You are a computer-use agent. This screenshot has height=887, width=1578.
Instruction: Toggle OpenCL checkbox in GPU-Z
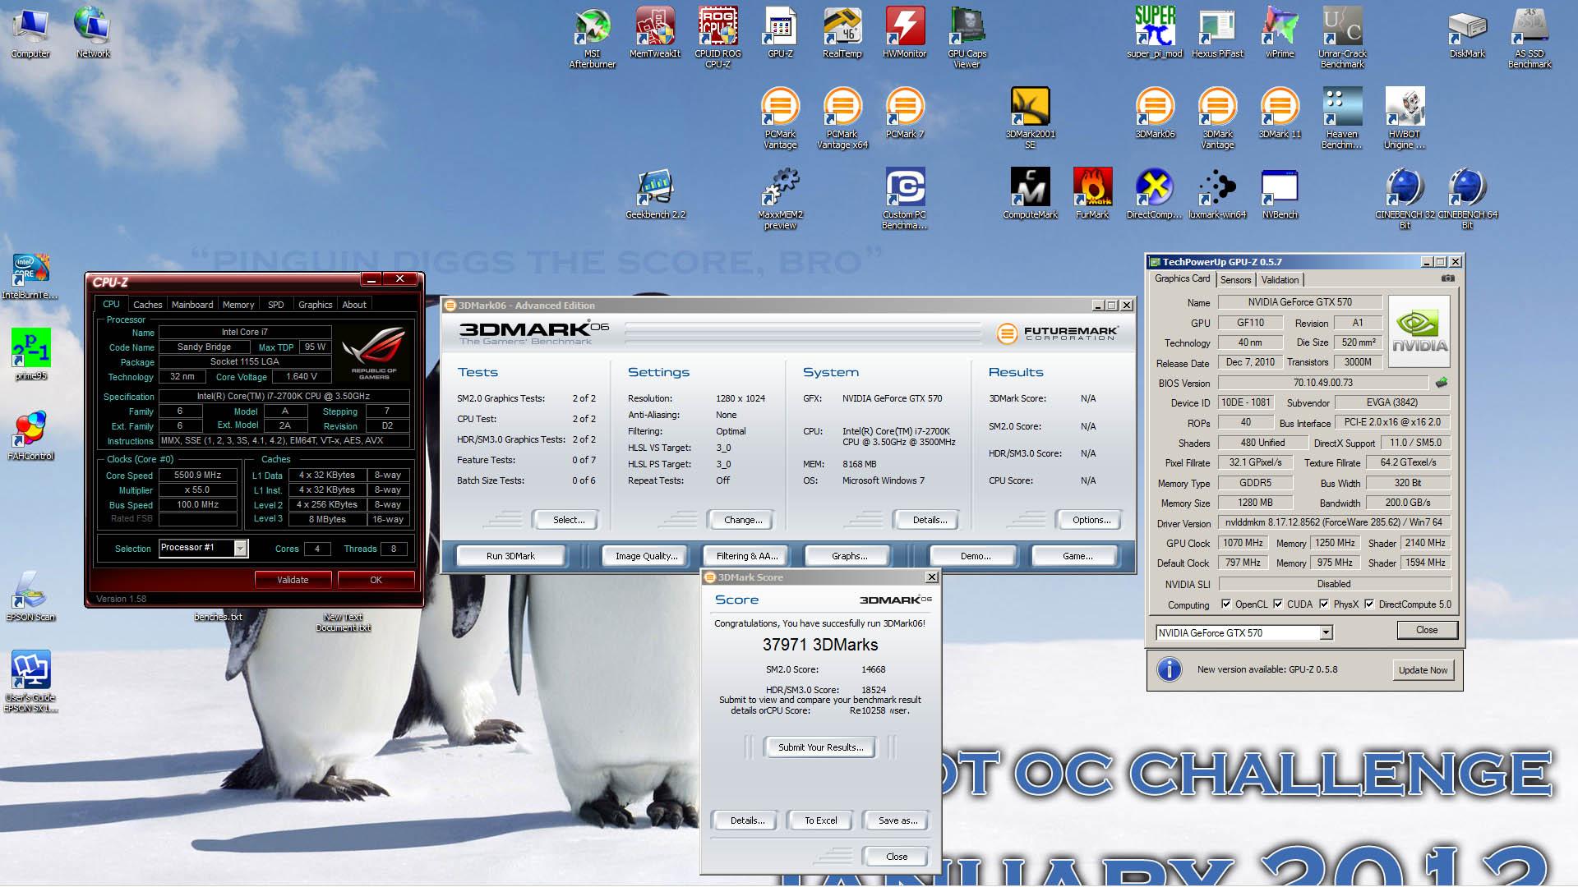coord(1226,604)
